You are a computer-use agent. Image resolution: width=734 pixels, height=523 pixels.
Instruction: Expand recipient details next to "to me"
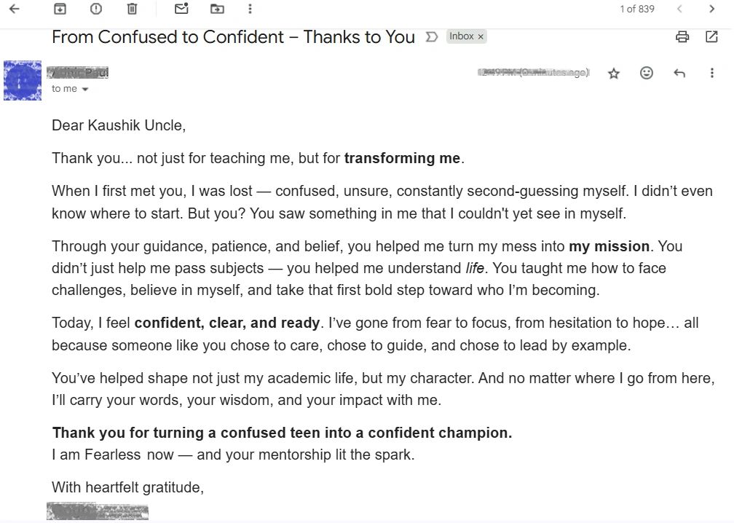[x=85, y=89]
